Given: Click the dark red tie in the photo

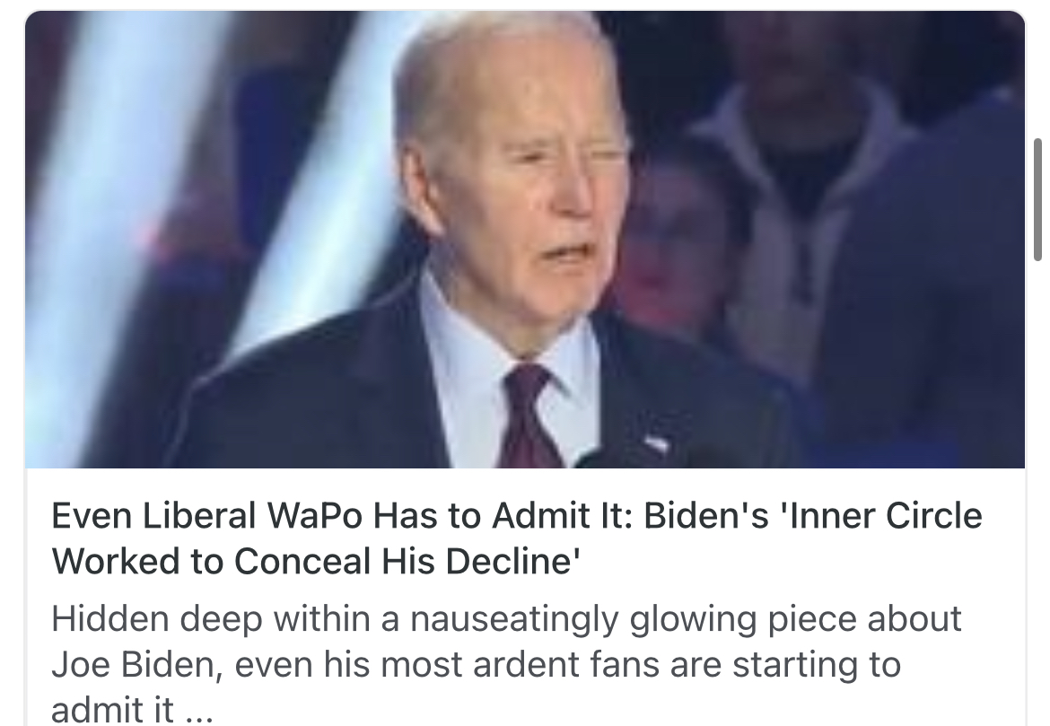Looking at the screenshot, I should [x=529, y=415].
